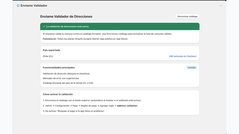Click the Enviame Validador logo icon
The height and width of the screenshot is (134, 239).
(x=18, y=5)
